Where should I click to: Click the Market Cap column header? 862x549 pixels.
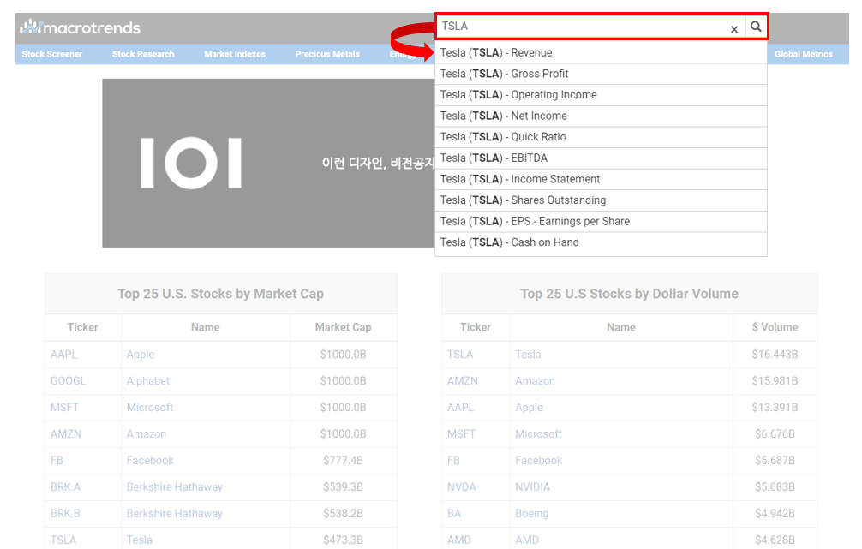[343, 327]
